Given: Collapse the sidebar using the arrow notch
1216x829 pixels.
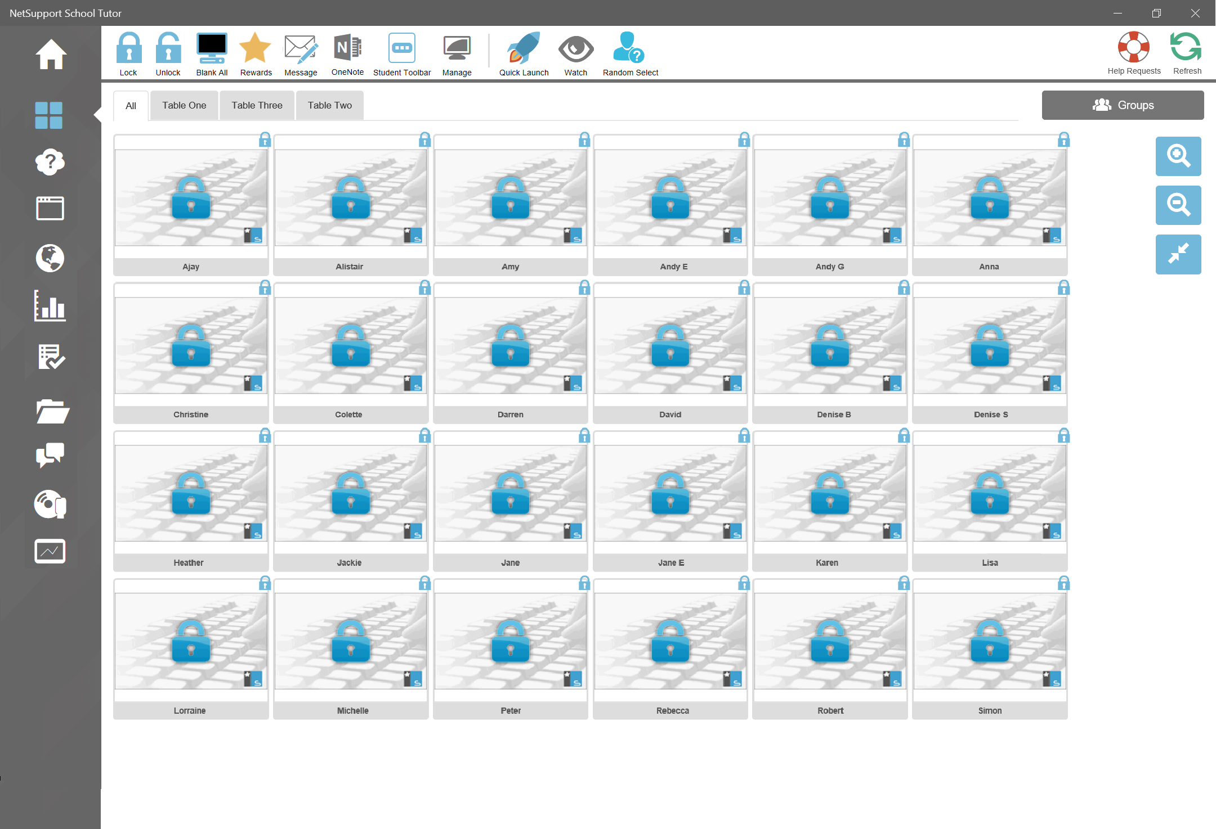Looking at the screenshot, I should point(97,115).
